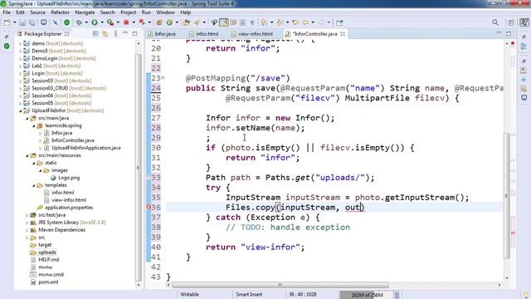Minimize the Package Explorer view

tap(125, 33)
